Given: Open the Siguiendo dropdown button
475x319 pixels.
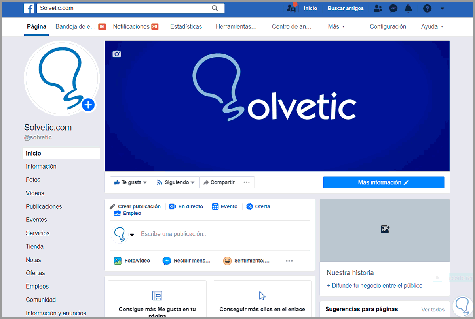Looking at the screenshot, I should tap(176, 182).
